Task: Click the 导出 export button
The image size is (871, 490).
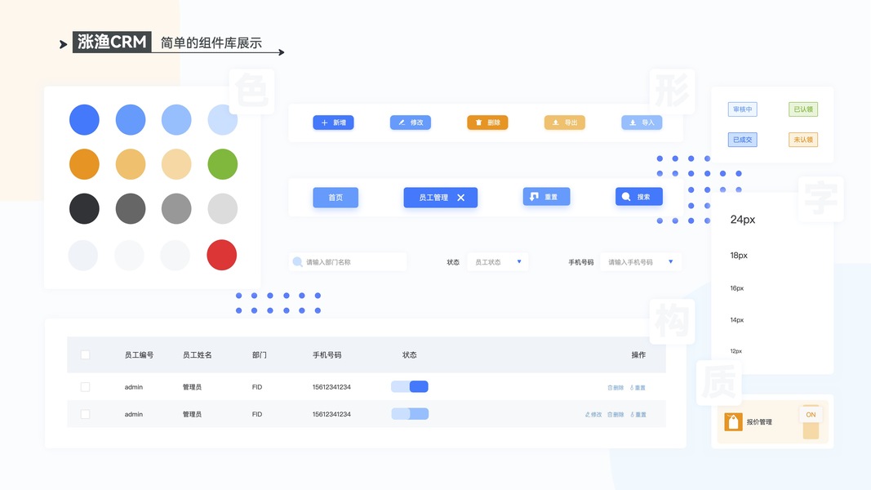Action: (564, 122)
